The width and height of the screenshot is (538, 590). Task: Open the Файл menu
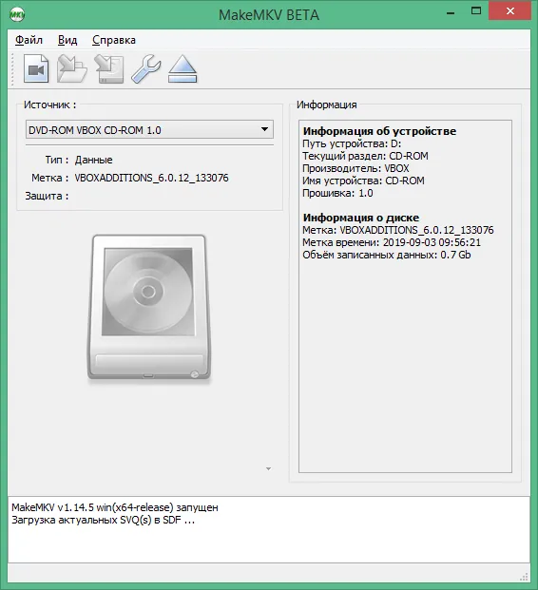click(x=29, y=40)
